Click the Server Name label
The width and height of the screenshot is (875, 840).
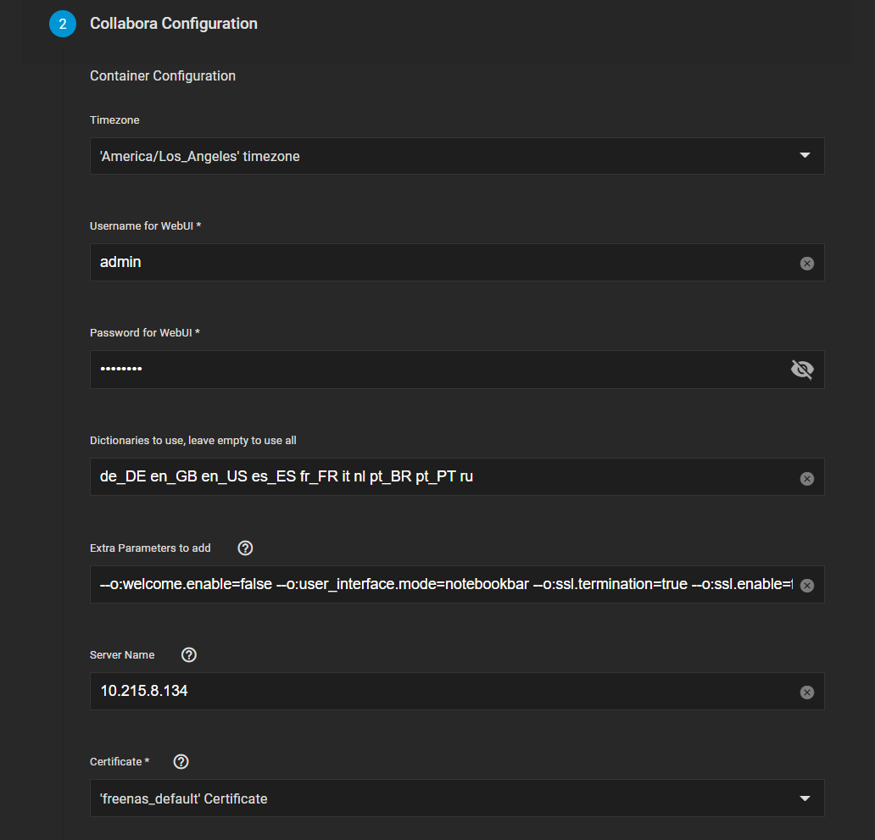(x=121, y=655)
